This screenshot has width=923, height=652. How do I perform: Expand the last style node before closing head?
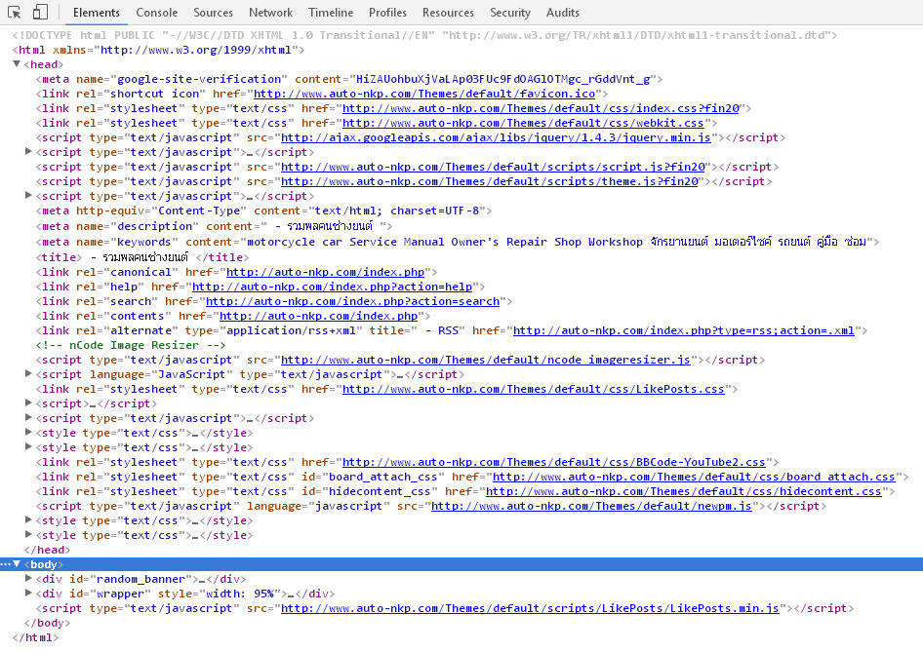coord(28,535)
